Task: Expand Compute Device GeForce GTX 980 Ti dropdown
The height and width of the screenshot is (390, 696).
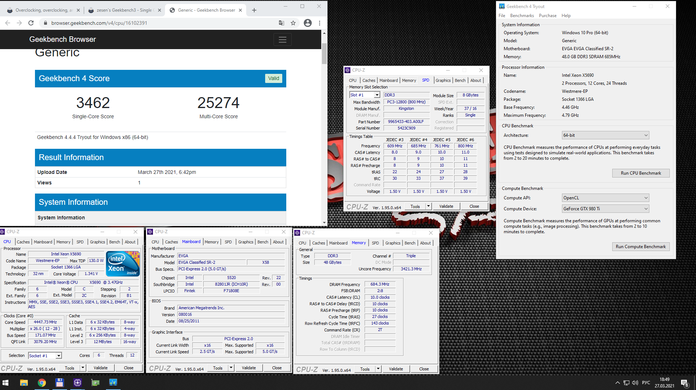Action: pyautogui.click(x=605, y=209)
